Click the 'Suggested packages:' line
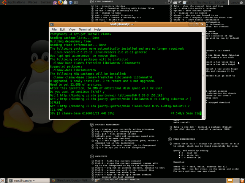This screenshot has width=245, height=183. click(66, 67)
